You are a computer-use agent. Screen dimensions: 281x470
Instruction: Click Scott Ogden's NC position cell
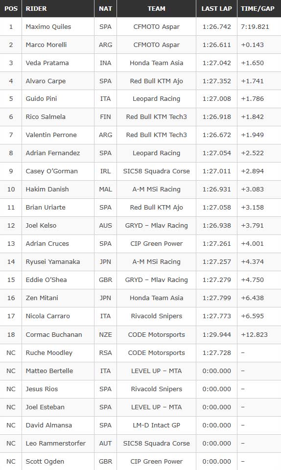[11, 461]
